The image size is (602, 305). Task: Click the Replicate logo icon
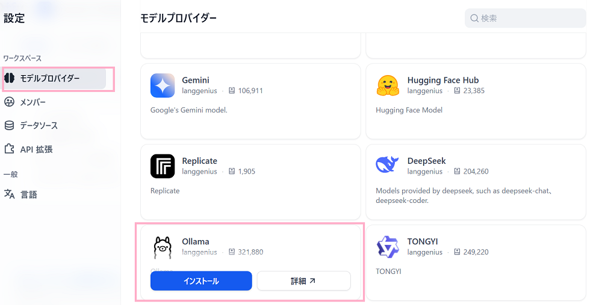tap(163, 166)
